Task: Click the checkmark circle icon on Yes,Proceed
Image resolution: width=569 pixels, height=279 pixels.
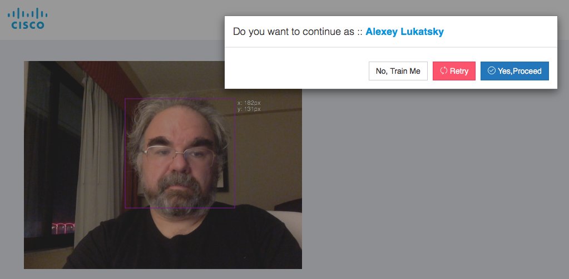Action: (492, 70)
